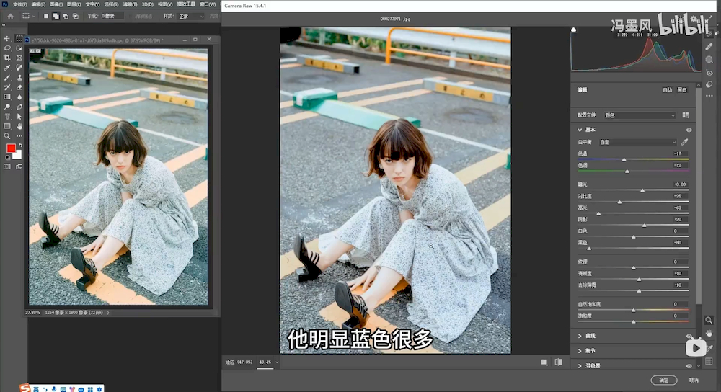Select the Spot Healing Brush tool
Screen dimensions: 721x392
tap(19, 68)
